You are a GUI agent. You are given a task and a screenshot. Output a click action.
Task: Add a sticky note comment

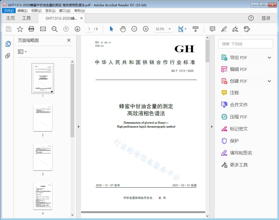pos(213,29)
